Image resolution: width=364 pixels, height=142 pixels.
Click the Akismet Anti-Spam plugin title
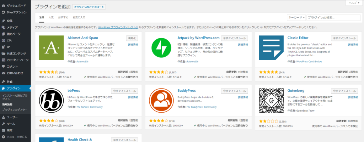[83, 38]
